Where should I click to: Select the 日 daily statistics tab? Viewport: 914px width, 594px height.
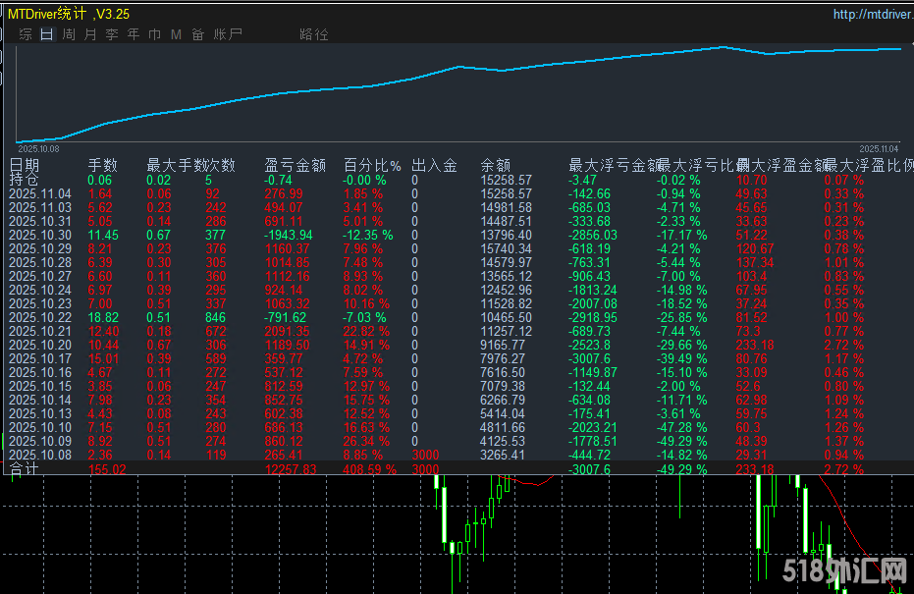click(47, 34)
